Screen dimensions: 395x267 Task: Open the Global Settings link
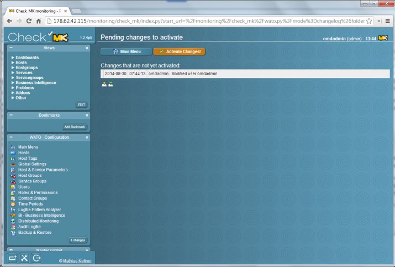point(32,164)
